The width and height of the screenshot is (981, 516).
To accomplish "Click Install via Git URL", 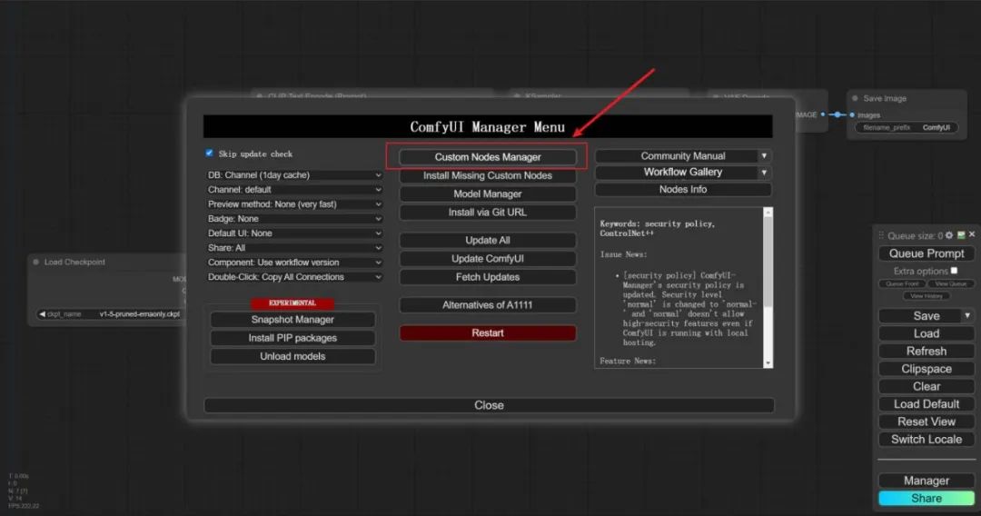I will pos(488,213).
